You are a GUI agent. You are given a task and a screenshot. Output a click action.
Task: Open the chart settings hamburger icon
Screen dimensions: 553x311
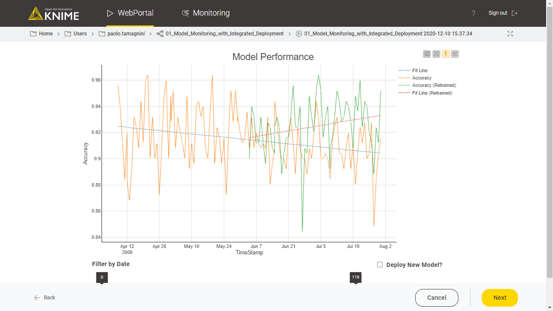455,54
